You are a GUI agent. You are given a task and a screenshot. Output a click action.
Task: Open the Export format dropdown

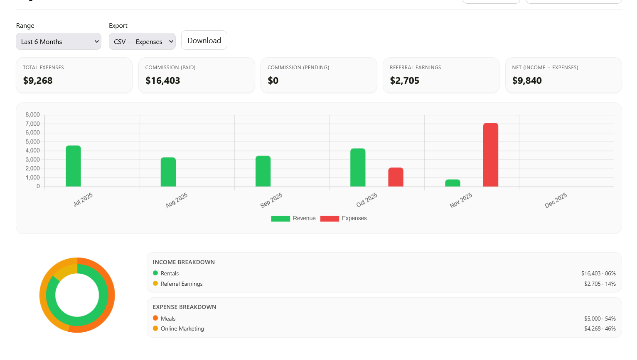pos(142,41)
